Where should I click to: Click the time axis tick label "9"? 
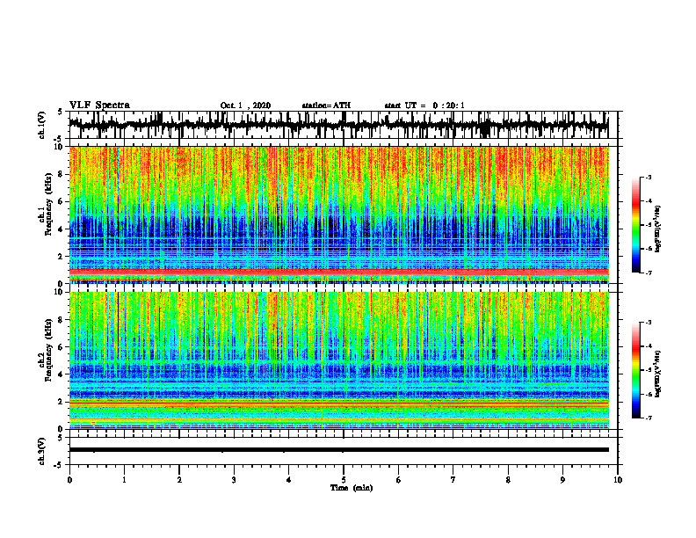tap(562, 480)
